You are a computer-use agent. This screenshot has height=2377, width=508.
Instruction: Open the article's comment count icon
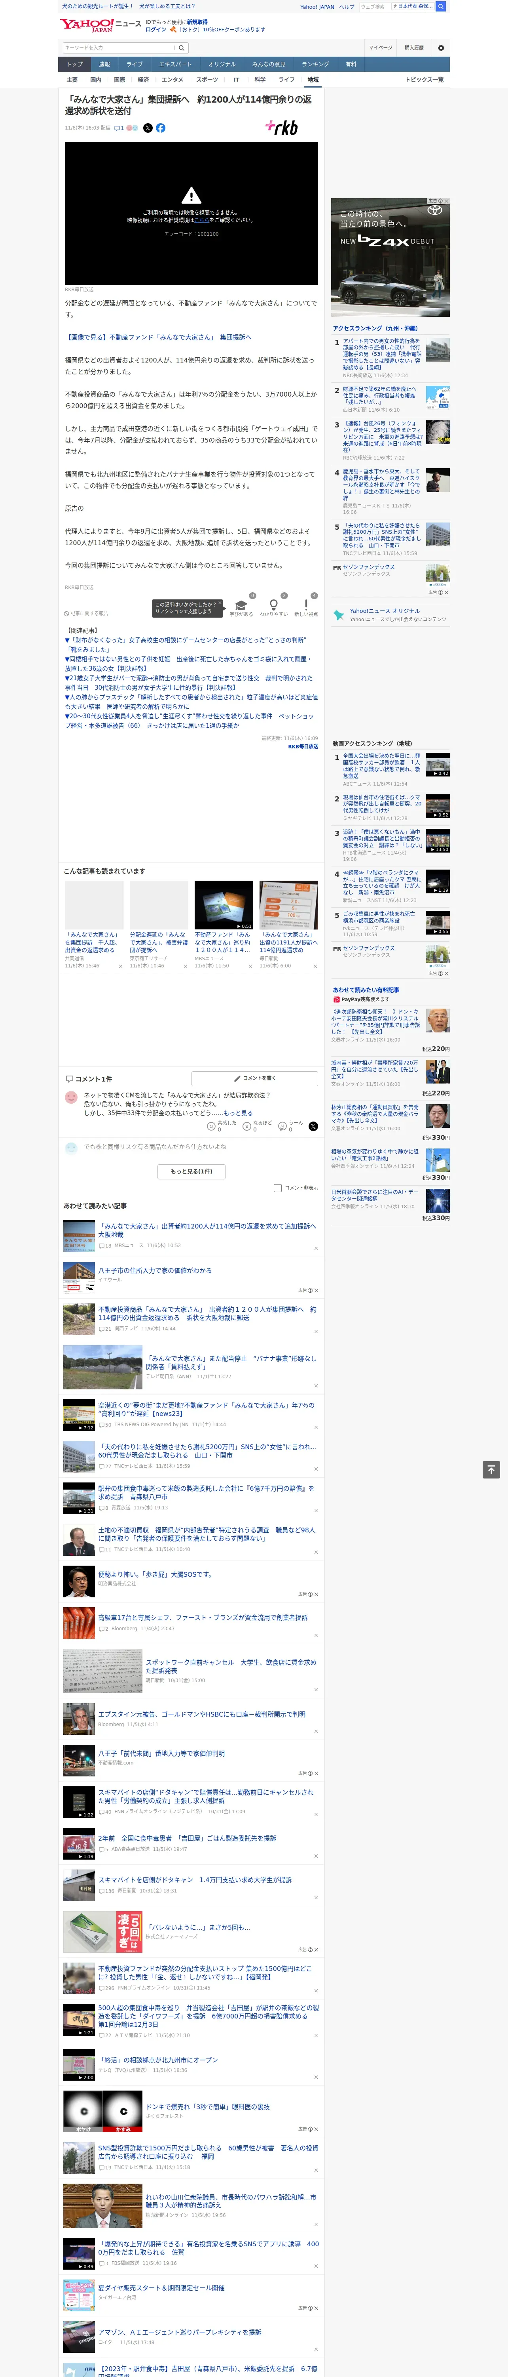tap(119, 128)
